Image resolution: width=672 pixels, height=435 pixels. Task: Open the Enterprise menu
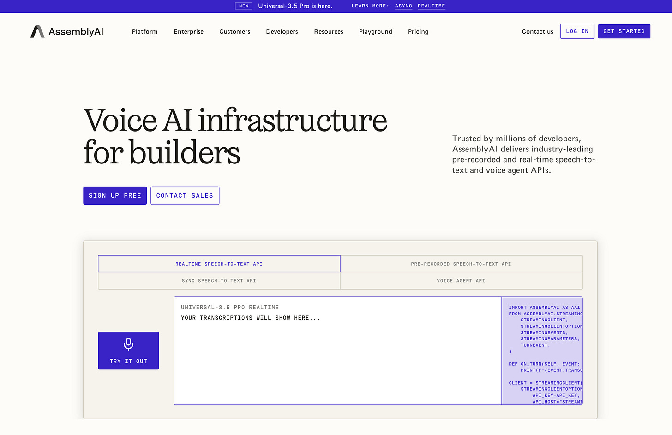188,31
